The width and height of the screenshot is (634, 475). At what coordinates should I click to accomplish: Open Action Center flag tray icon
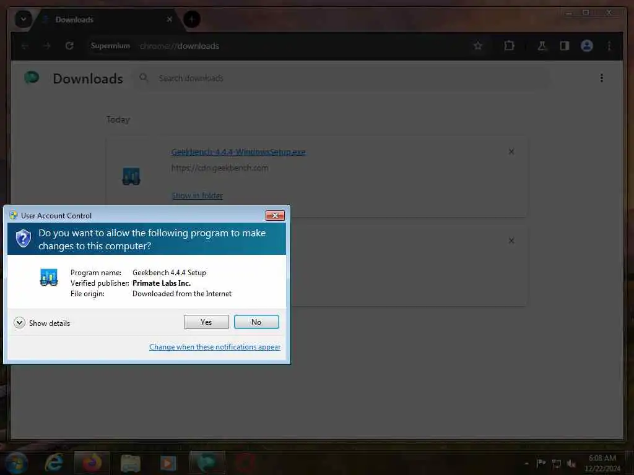click(541, 463)
